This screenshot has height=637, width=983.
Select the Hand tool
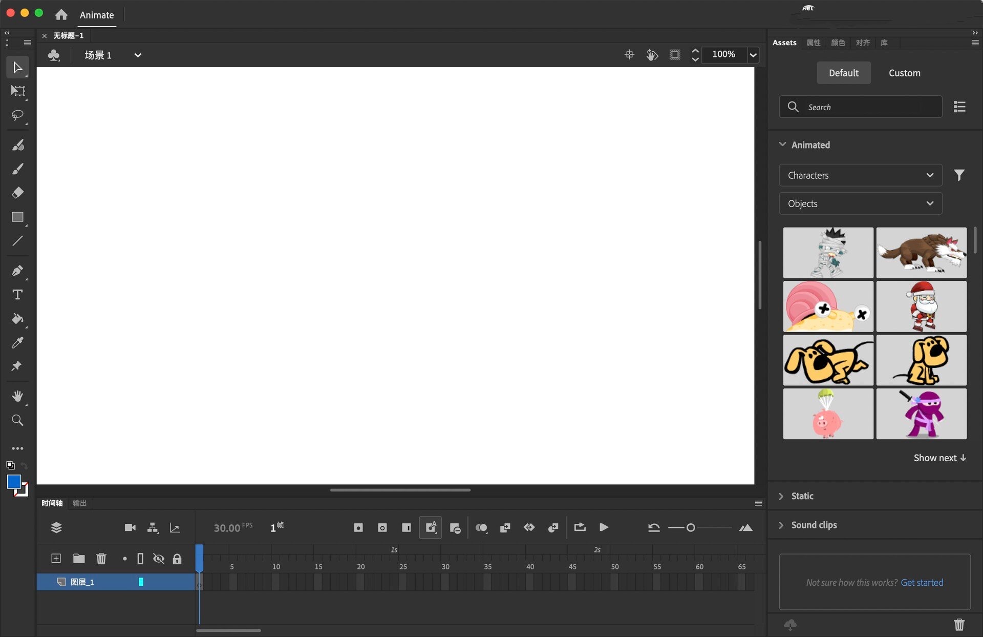click(17, 396)
